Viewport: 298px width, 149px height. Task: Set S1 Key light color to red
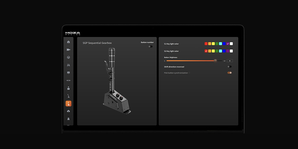[x=206, y=44]
